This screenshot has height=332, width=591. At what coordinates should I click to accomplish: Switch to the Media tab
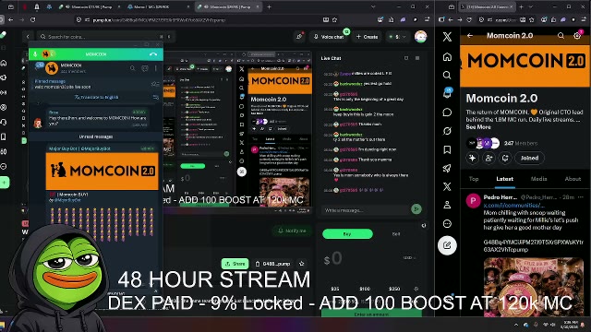point(538,179)
